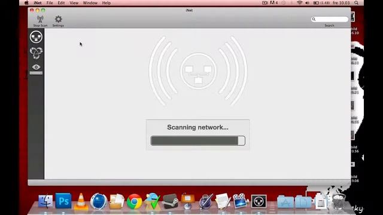The width and height of the screenshot is (383, 215).
Task: Launch Keynote from the Dock
Action: [187, 201]
